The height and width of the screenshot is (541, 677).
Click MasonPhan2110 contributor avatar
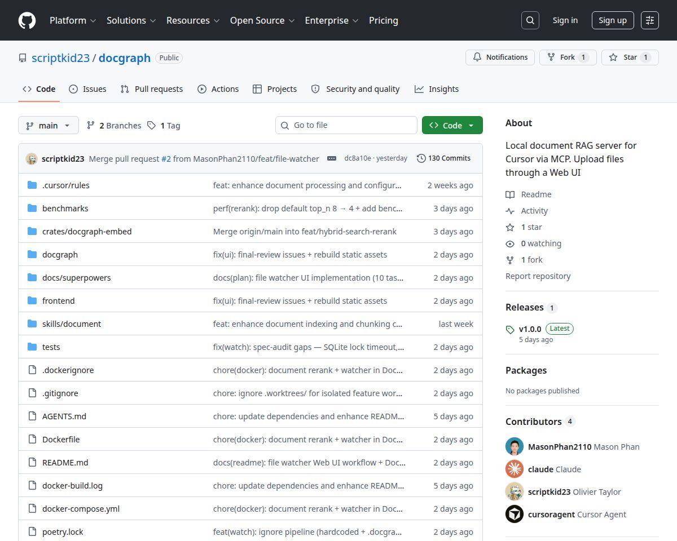point(515,446)
